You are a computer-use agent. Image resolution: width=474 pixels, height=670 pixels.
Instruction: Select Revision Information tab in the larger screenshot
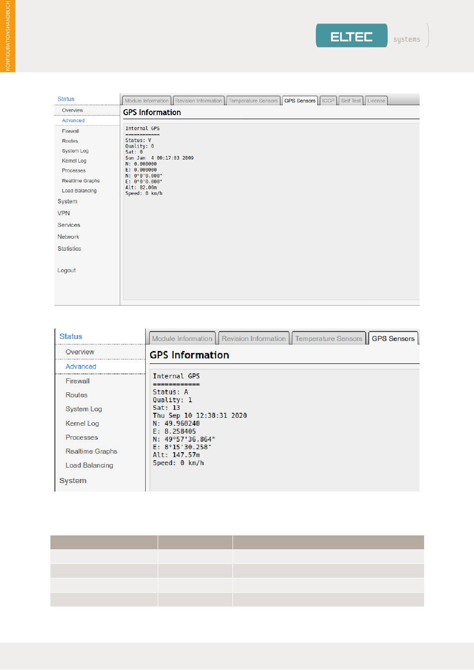pos(253,338)
